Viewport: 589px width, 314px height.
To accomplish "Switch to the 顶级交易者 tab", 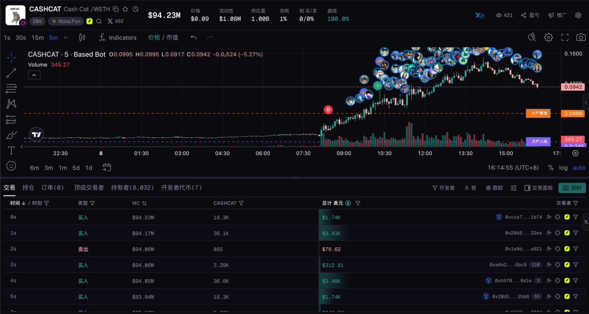I will pyautogui.click(x=89, y=188).
